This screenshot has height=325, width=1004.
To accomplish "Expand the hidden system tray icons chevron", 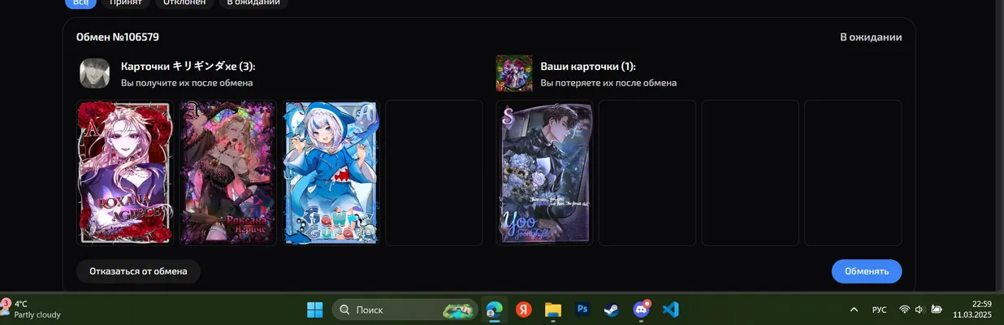I will 854,310.
